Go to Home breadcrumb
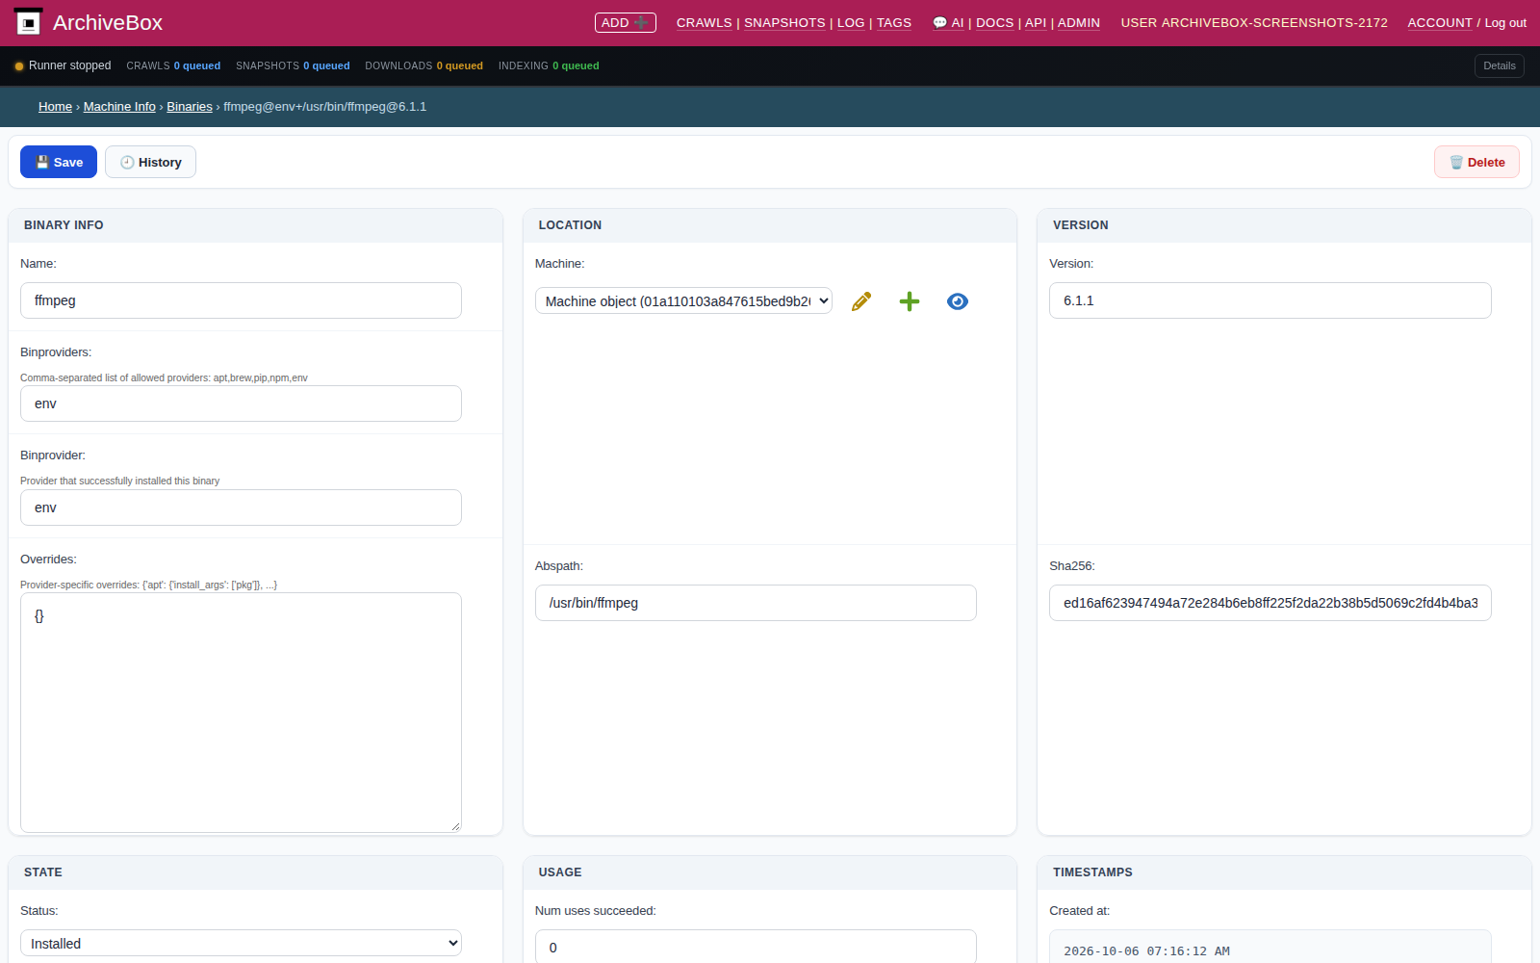Screen dimensions: 1540x963 pyautogui.click(x=55, y=107)
